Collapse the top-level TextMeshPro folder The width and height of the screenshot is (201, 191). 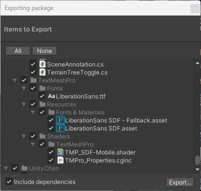[15, 80]
